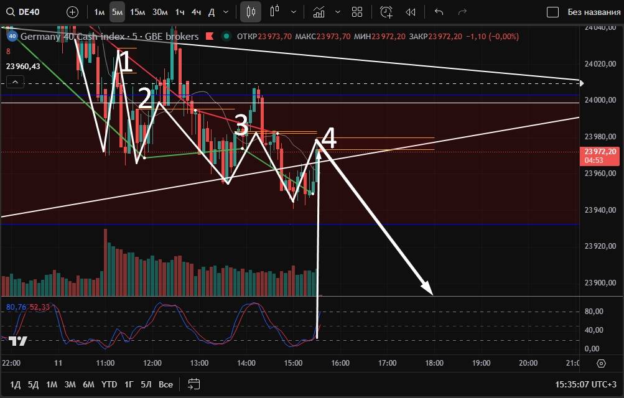Open the layout grid selector icon
The image size is (624, 398).
pyautogui.click(x=357, y=12)
